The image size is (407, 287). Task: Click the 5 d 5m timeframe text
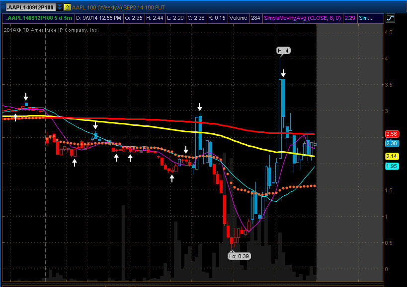[63, 18]
